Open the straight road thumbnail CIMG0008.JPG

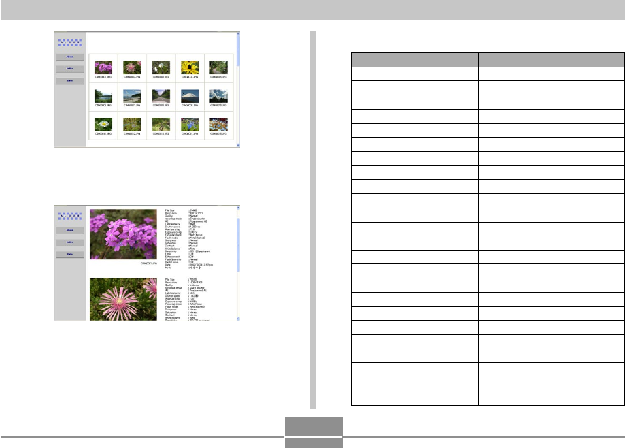(161, 96)
